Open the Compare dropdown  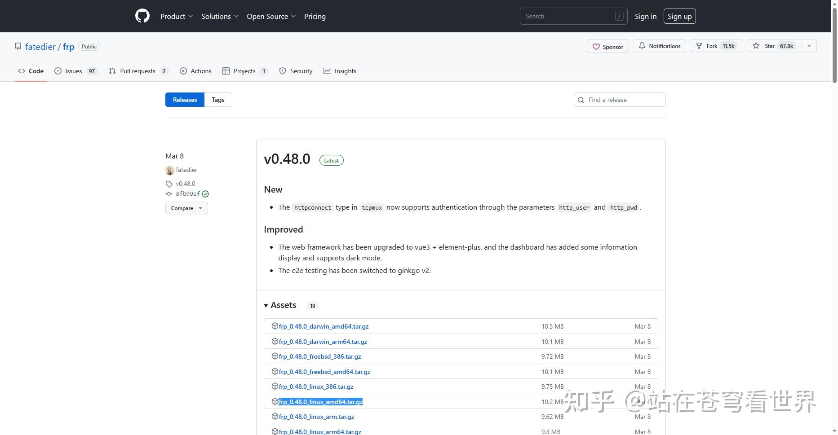186,208
